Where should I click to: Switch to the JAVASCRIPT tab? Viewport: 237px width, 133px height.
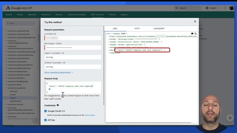coord(159,28)
